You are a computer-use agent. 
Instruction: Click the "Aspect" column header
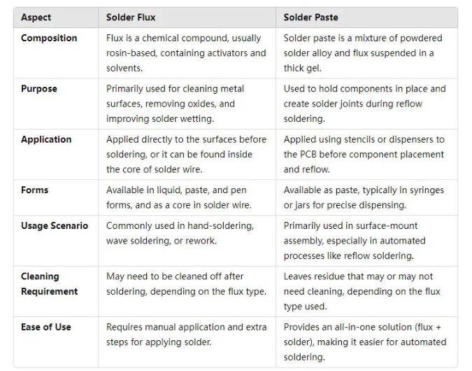click(36, 17)
